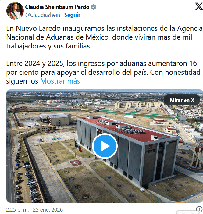Follow the account via Seguir
203x214 pixels.
[72, 15]
